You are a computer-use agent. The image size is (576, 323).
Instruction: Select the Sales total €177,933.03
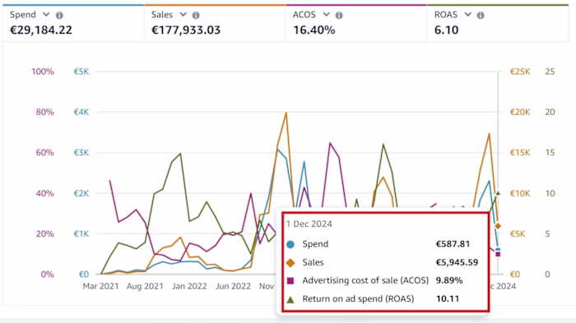[x=186, y=30]
